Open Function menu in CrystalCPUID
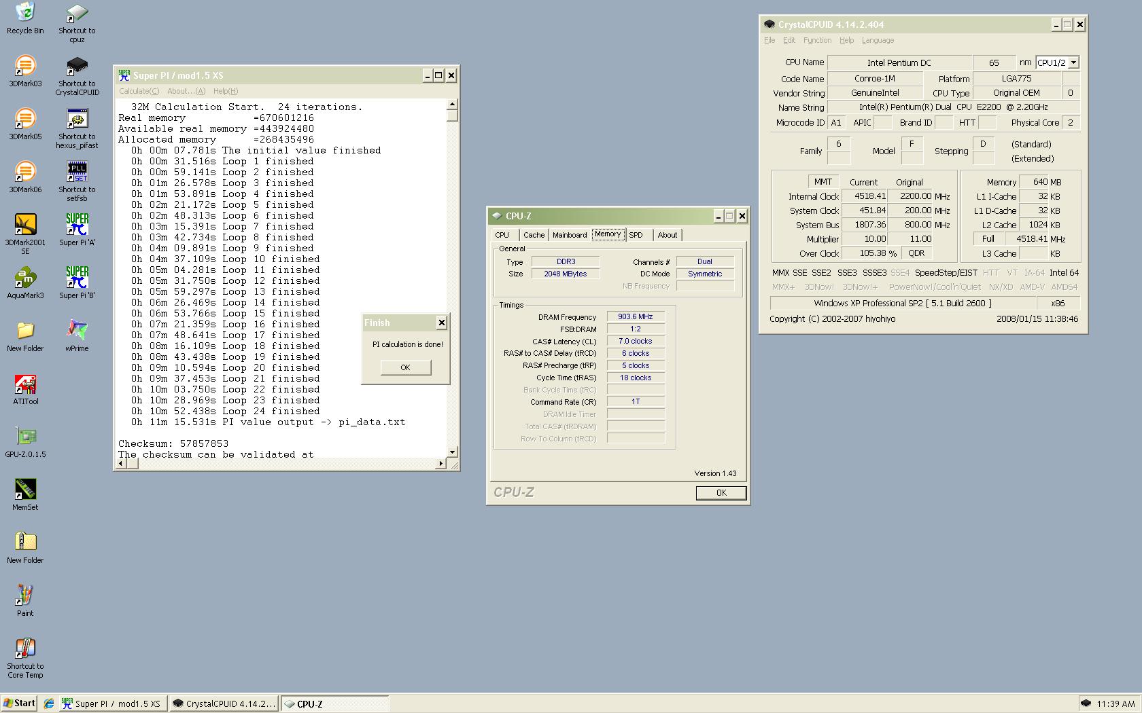This screenshot has width=1142, height=713. tap(817, 40)
